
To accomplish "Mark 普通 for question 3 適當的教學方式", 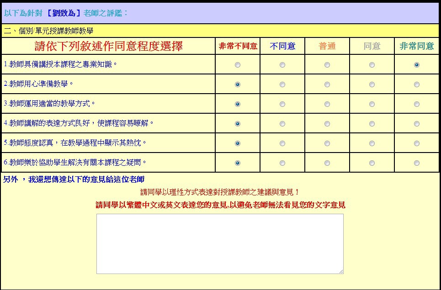I will coord(327,104).
